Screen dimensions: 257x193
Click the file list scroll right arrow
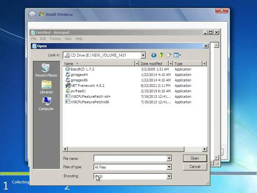point(204,149)
